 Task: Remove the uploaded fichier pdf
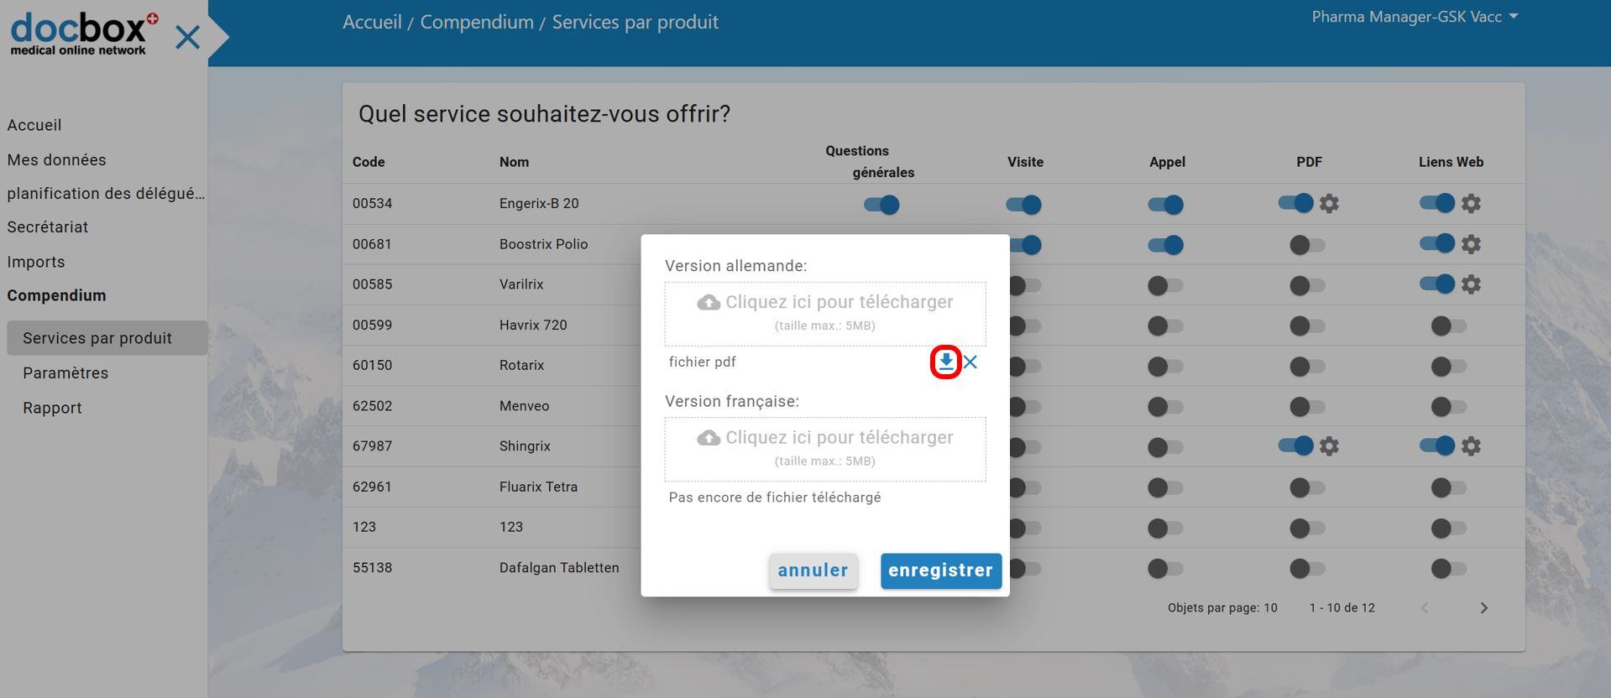tap(970, 362)
